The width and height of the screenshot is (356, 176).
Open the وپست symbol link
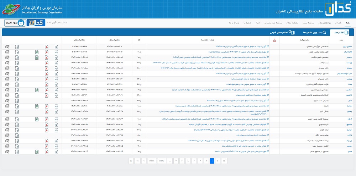point(350,63)
